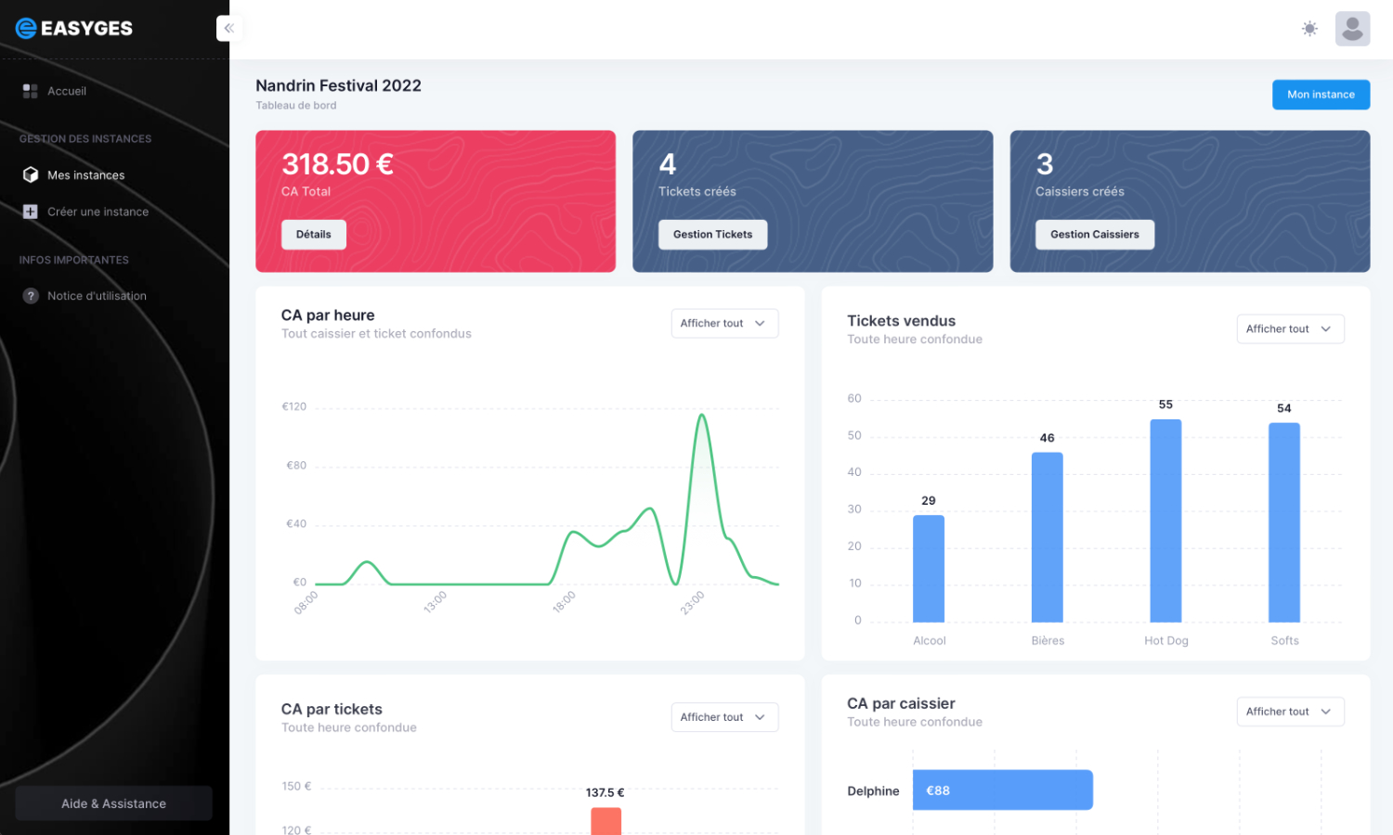Expand CA par tickets Afficher tout dropdown

[x=724, y=717]
